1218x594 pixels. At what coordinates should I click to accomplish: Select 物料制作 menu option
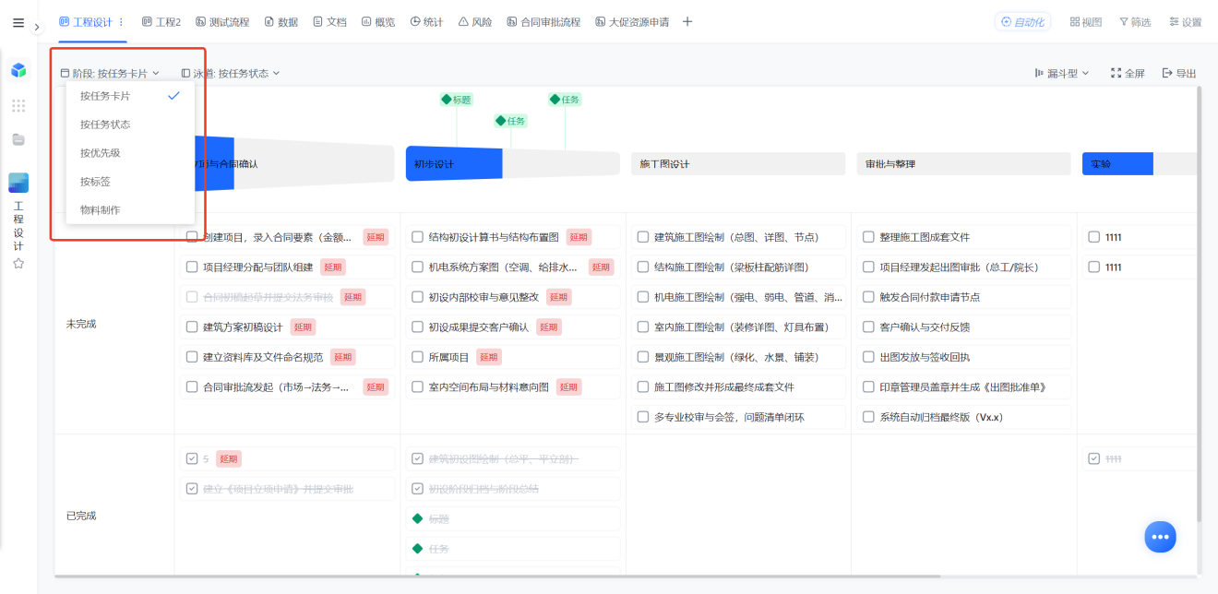coord(130,209)
